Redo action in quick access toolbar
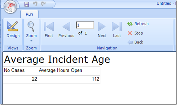Screen dimensions: 177x105 tap(43, 4)
